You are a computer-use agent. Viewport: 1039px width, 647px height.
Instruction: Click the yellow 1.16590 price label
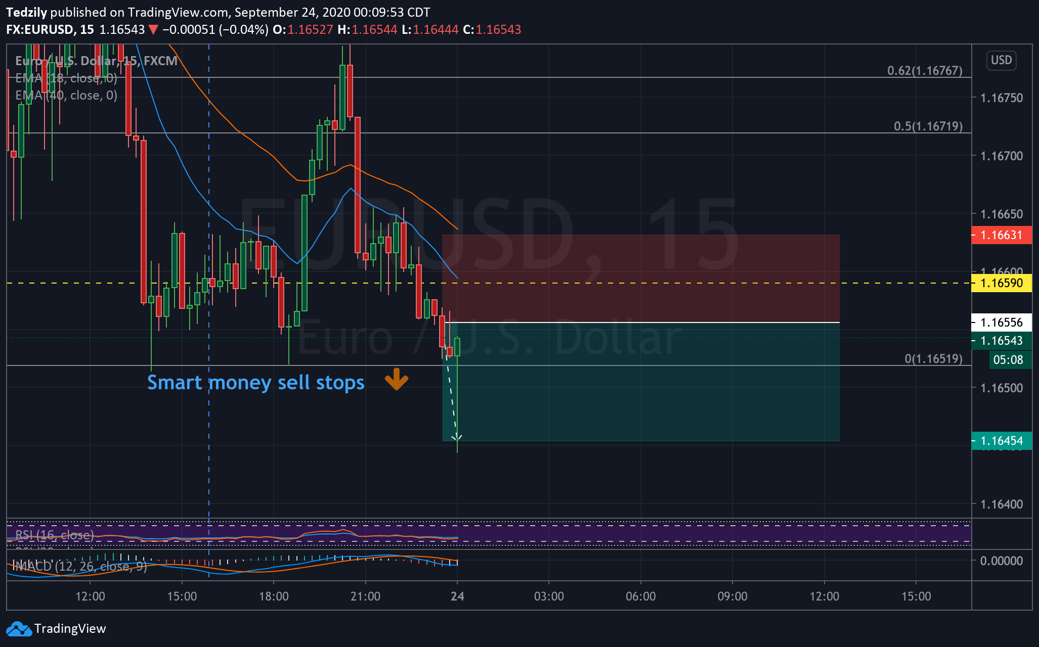(x=1001, y=283)
